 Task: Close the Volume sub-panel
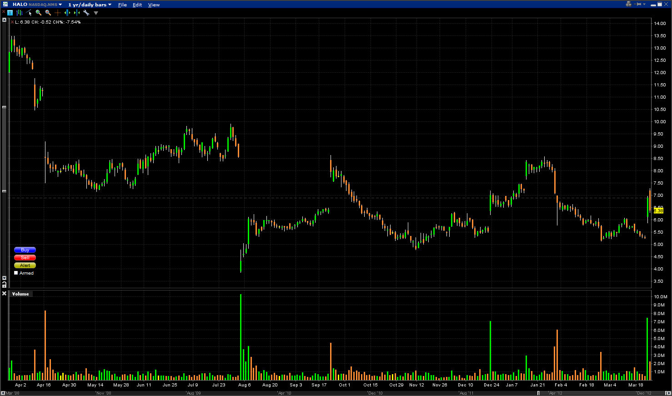point(4,294)
